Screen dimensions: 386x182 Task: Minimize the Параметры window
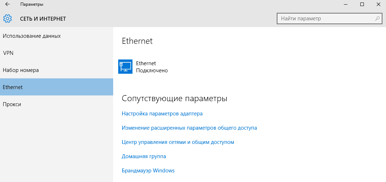click(x=346, y=4)
